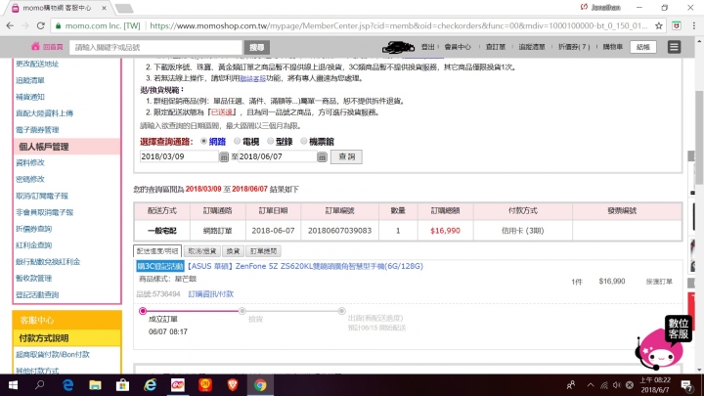Image resolution: width=704 pixels, height=396 pixels.
Task: Click the start date field 2018/03/09
Action: click(x=179, y=156)
